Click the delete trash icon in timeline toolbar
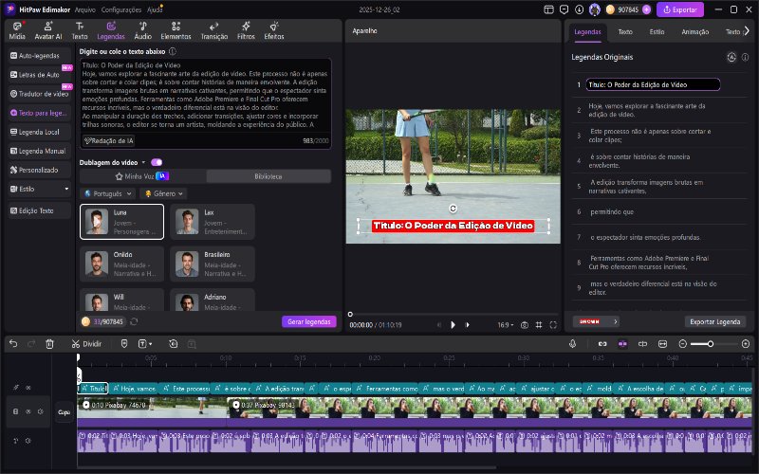The image size is (759, 474). point(50,343)
